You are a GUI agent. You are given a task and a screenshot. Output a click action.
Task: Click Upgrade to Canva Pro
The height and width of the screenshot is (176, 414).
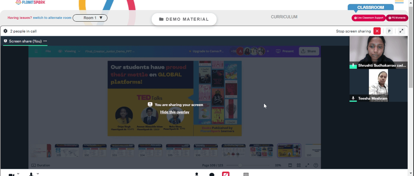pos(207,51)
